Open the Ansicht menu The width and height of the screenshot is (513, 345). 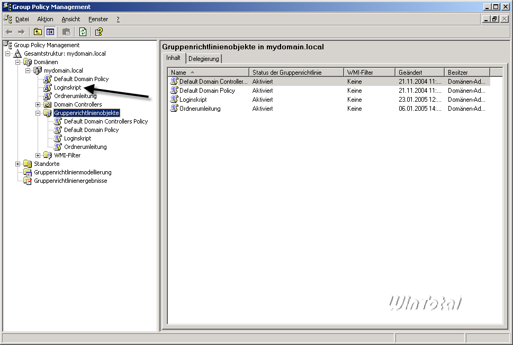tap(70, 19)
